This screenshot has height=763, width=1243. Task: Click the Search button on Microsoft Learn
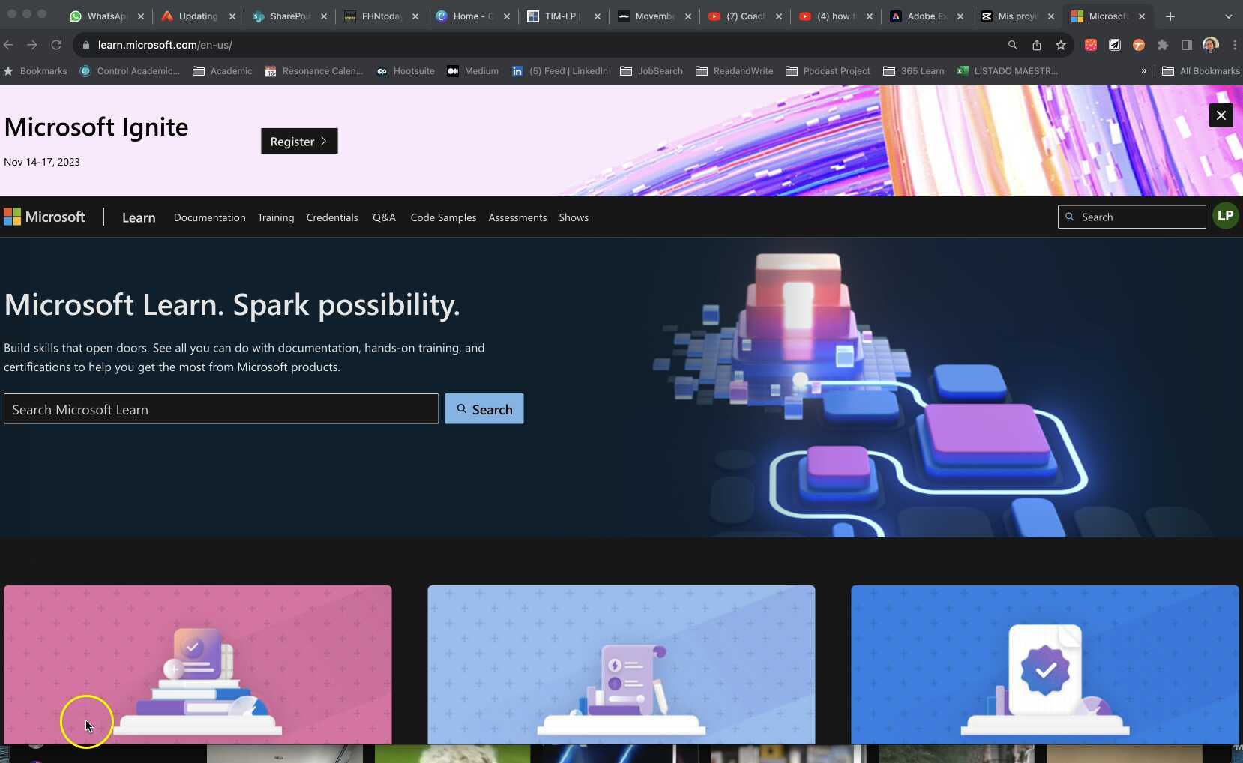click(x=484, y=409)
